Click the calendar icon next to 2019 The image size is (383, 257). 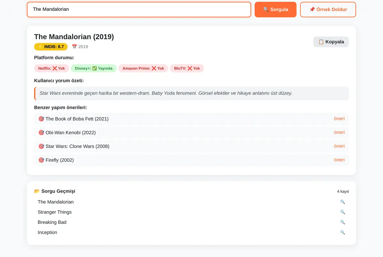(74, 47)
